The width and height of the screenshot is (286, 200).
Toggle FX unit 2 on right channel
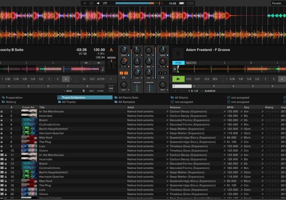[165, 73]
